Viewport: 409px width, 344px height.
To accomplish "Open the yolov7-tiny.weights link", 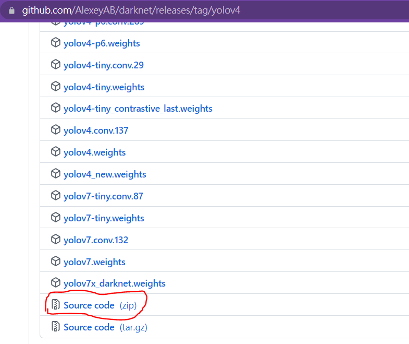I will 104,218.
